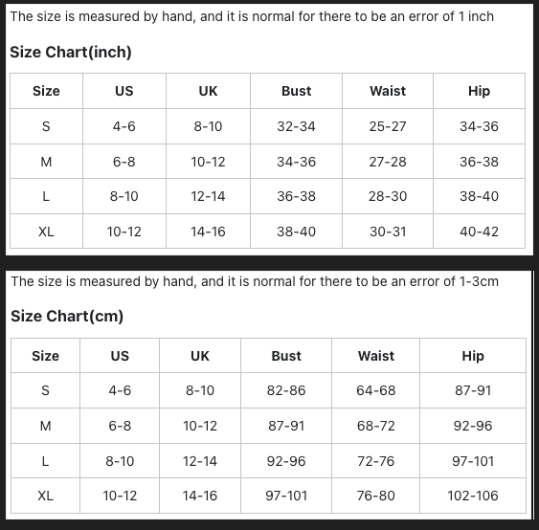Viewport: 539px width, 530px height.
Task: Click the 97-101 bust cell in XL row
Action: tap(286, 496)
